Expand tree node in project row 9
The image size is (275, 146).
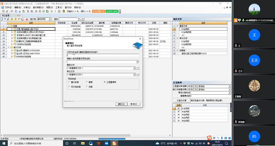pos(12,32)
